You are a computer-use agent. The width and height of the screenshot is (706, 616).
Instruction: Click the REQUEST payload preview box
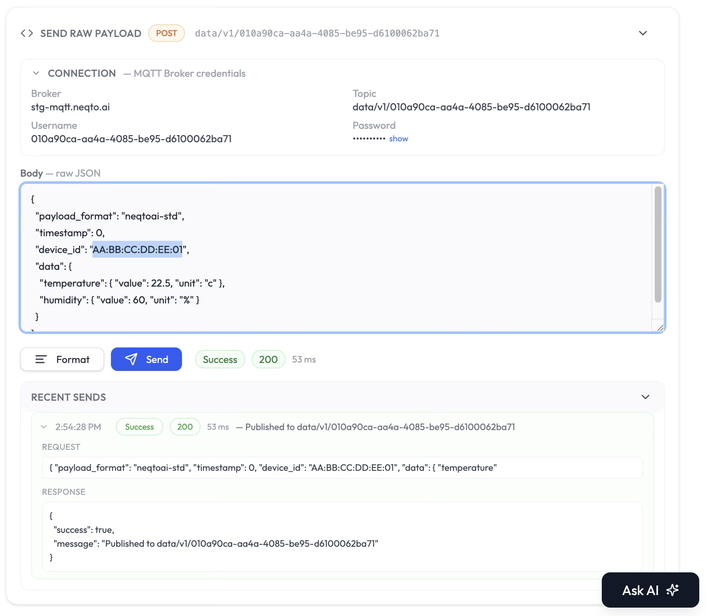pyautogui.click(x=342, y=467)
